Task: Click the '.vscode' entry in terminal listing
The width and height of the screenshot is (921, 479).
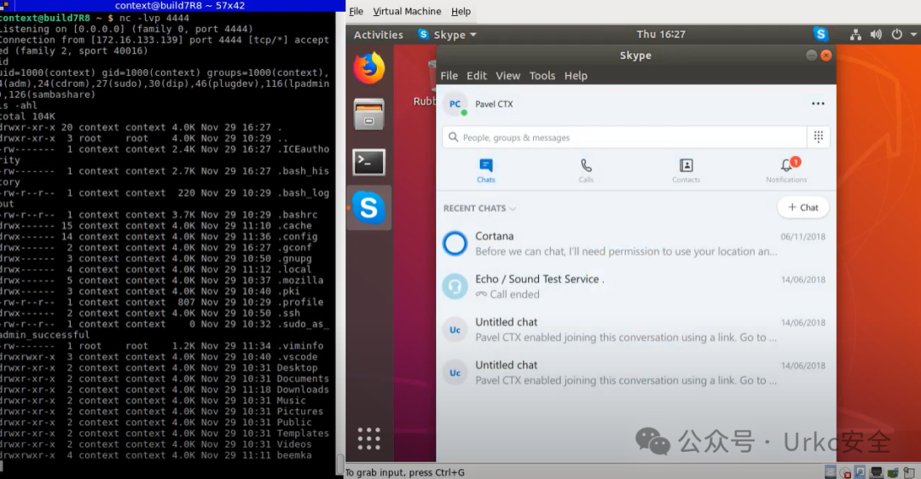Action: coord(298,357)
